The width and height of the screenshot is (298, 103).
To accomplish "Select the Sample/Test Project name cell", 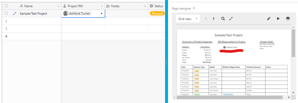I will 33,14.
